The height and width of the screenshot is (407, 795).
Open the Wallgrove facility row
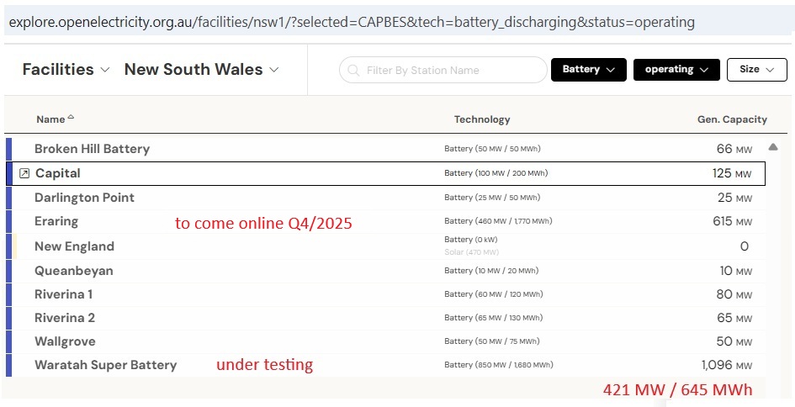click(x=65, y=341)
